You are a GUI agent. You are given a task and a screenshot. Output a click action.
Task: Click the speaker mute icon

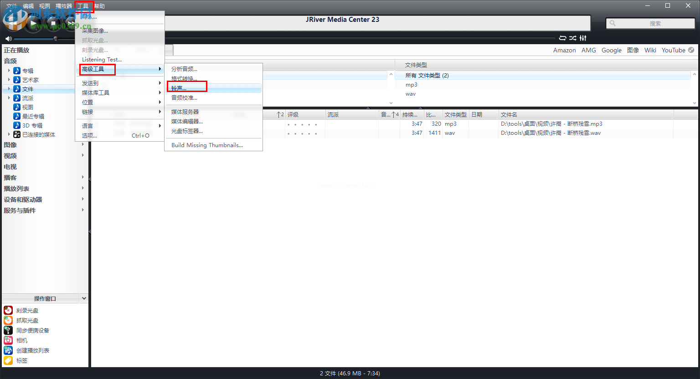pos(8,39)
